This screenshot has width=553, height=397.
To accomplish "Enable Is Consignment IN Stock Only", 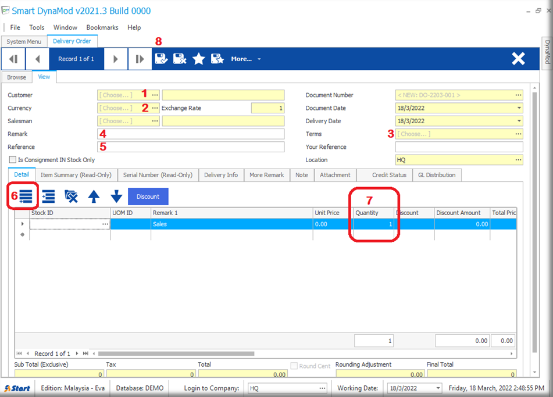I will point(12,160).
